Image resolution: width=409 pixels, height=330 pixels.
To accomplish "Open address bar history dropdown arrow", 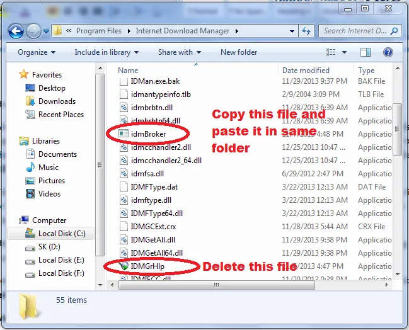I will pyautogui.click(x=292, y=31).
